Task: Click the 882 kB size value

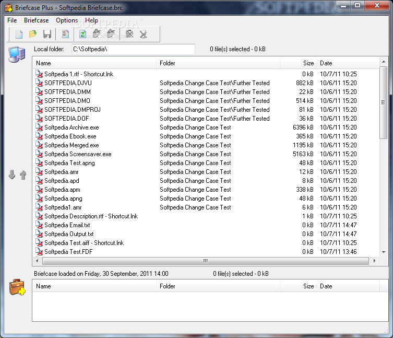Action: (304, 83)
